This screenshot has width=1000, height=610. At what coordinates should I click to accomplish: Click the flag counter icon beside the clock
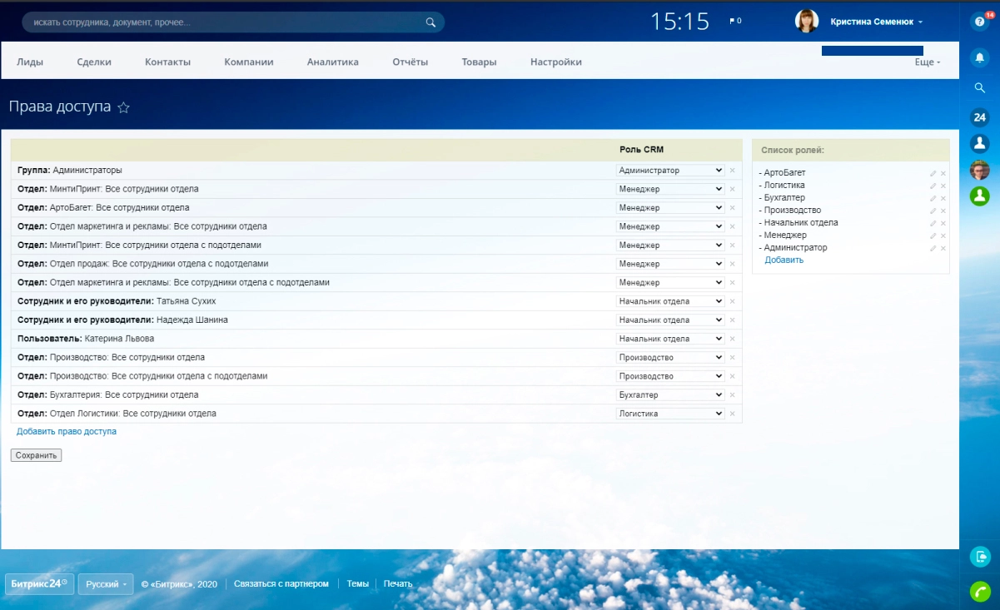coord(735,21)
